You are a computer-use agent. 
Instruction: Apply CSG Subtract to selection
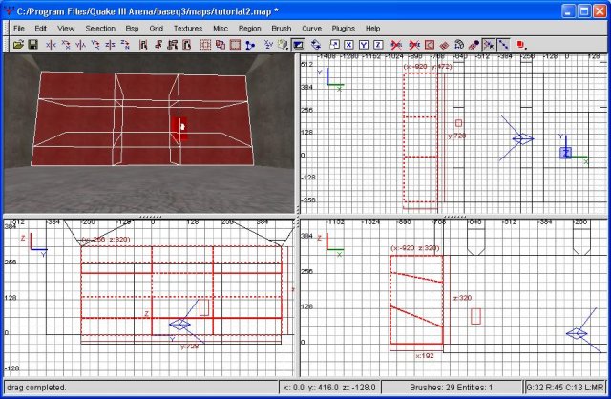tap(221, 45)
